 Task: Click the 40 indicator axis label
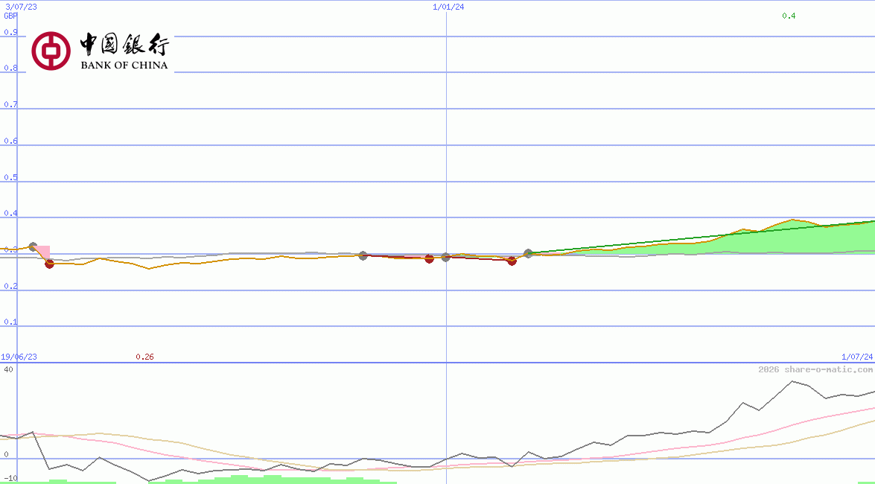pyautogui.click(x=8, y=369)
